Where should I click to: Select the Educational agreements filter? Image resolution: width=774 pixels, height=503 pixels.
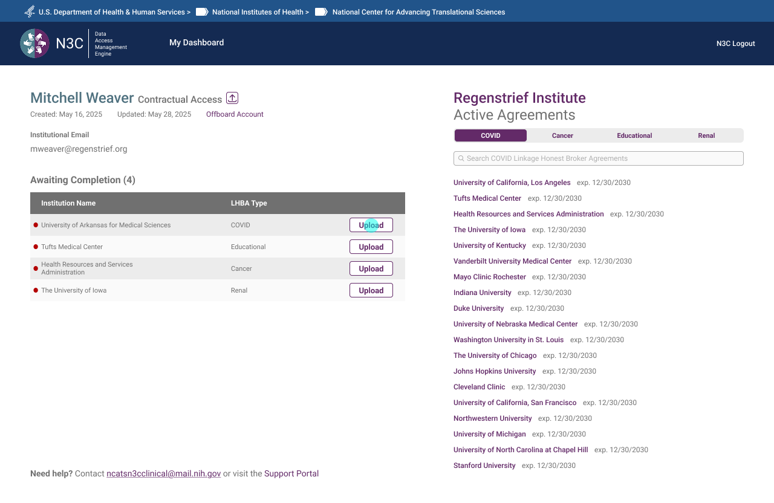pyautogui.click(x=634, y=135)
